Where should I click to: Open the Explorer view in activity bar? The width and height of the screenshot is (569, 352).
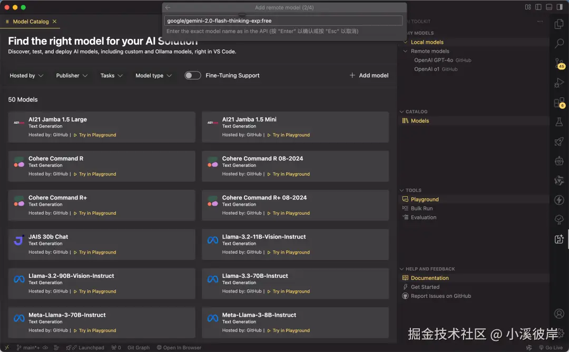(559, 24)
